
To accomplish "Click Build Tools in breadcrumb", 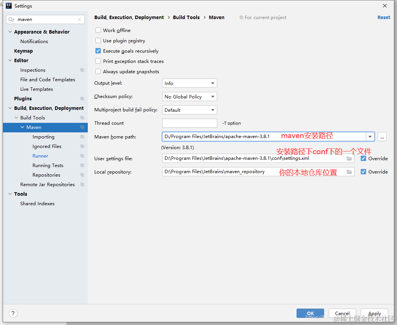I will coord(186,18).
